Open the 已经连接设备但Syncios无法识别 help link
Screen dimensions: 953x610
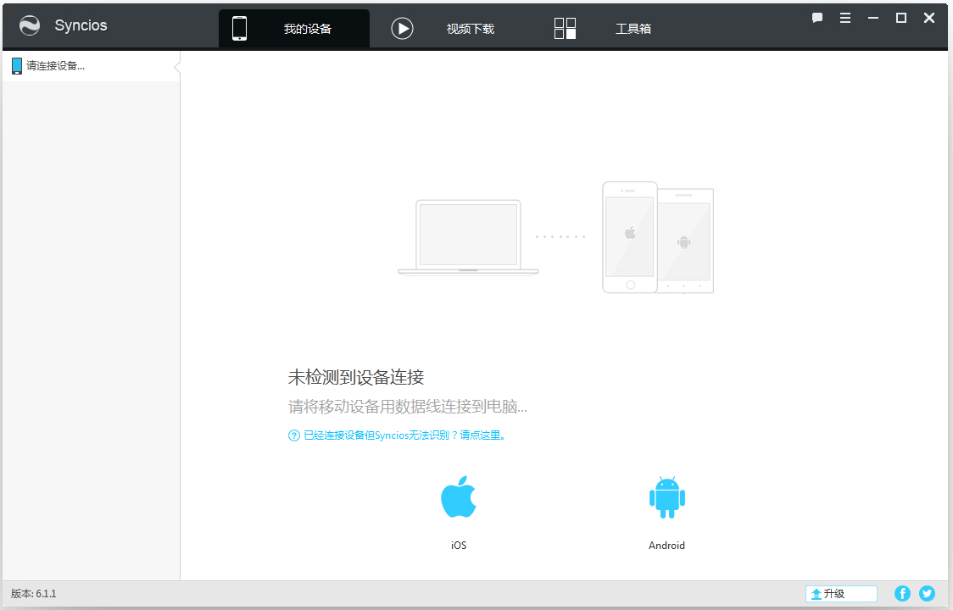(x=404, y=435)
